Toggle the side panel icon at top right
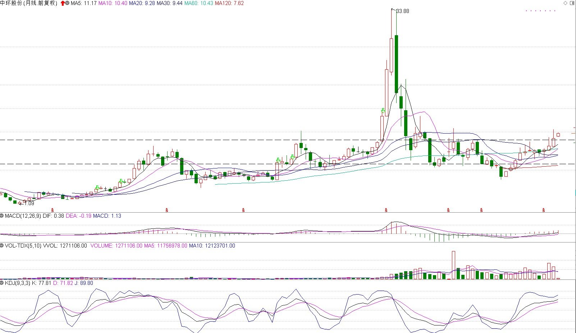This screenshot has height=333, width=576. (572, 3)
